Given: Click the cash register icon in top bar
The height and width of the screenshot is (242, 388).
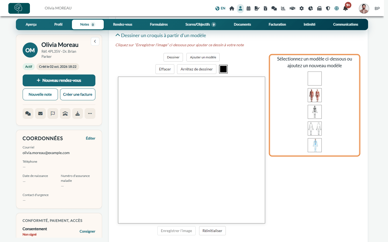Looking at the screenshot, I should coord(319,8).
